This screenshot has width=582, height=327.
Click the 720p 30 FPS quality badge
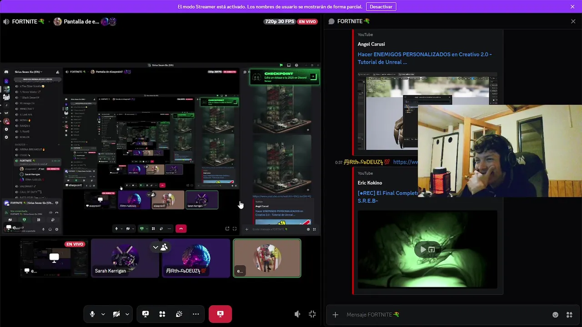[x=279, y=21]
